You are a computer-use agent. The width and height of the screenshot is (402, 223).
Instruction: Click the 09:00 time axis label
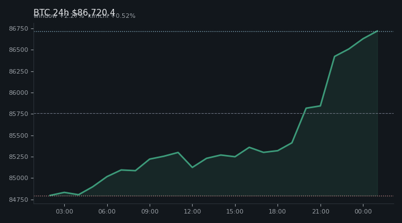point(150,211)
